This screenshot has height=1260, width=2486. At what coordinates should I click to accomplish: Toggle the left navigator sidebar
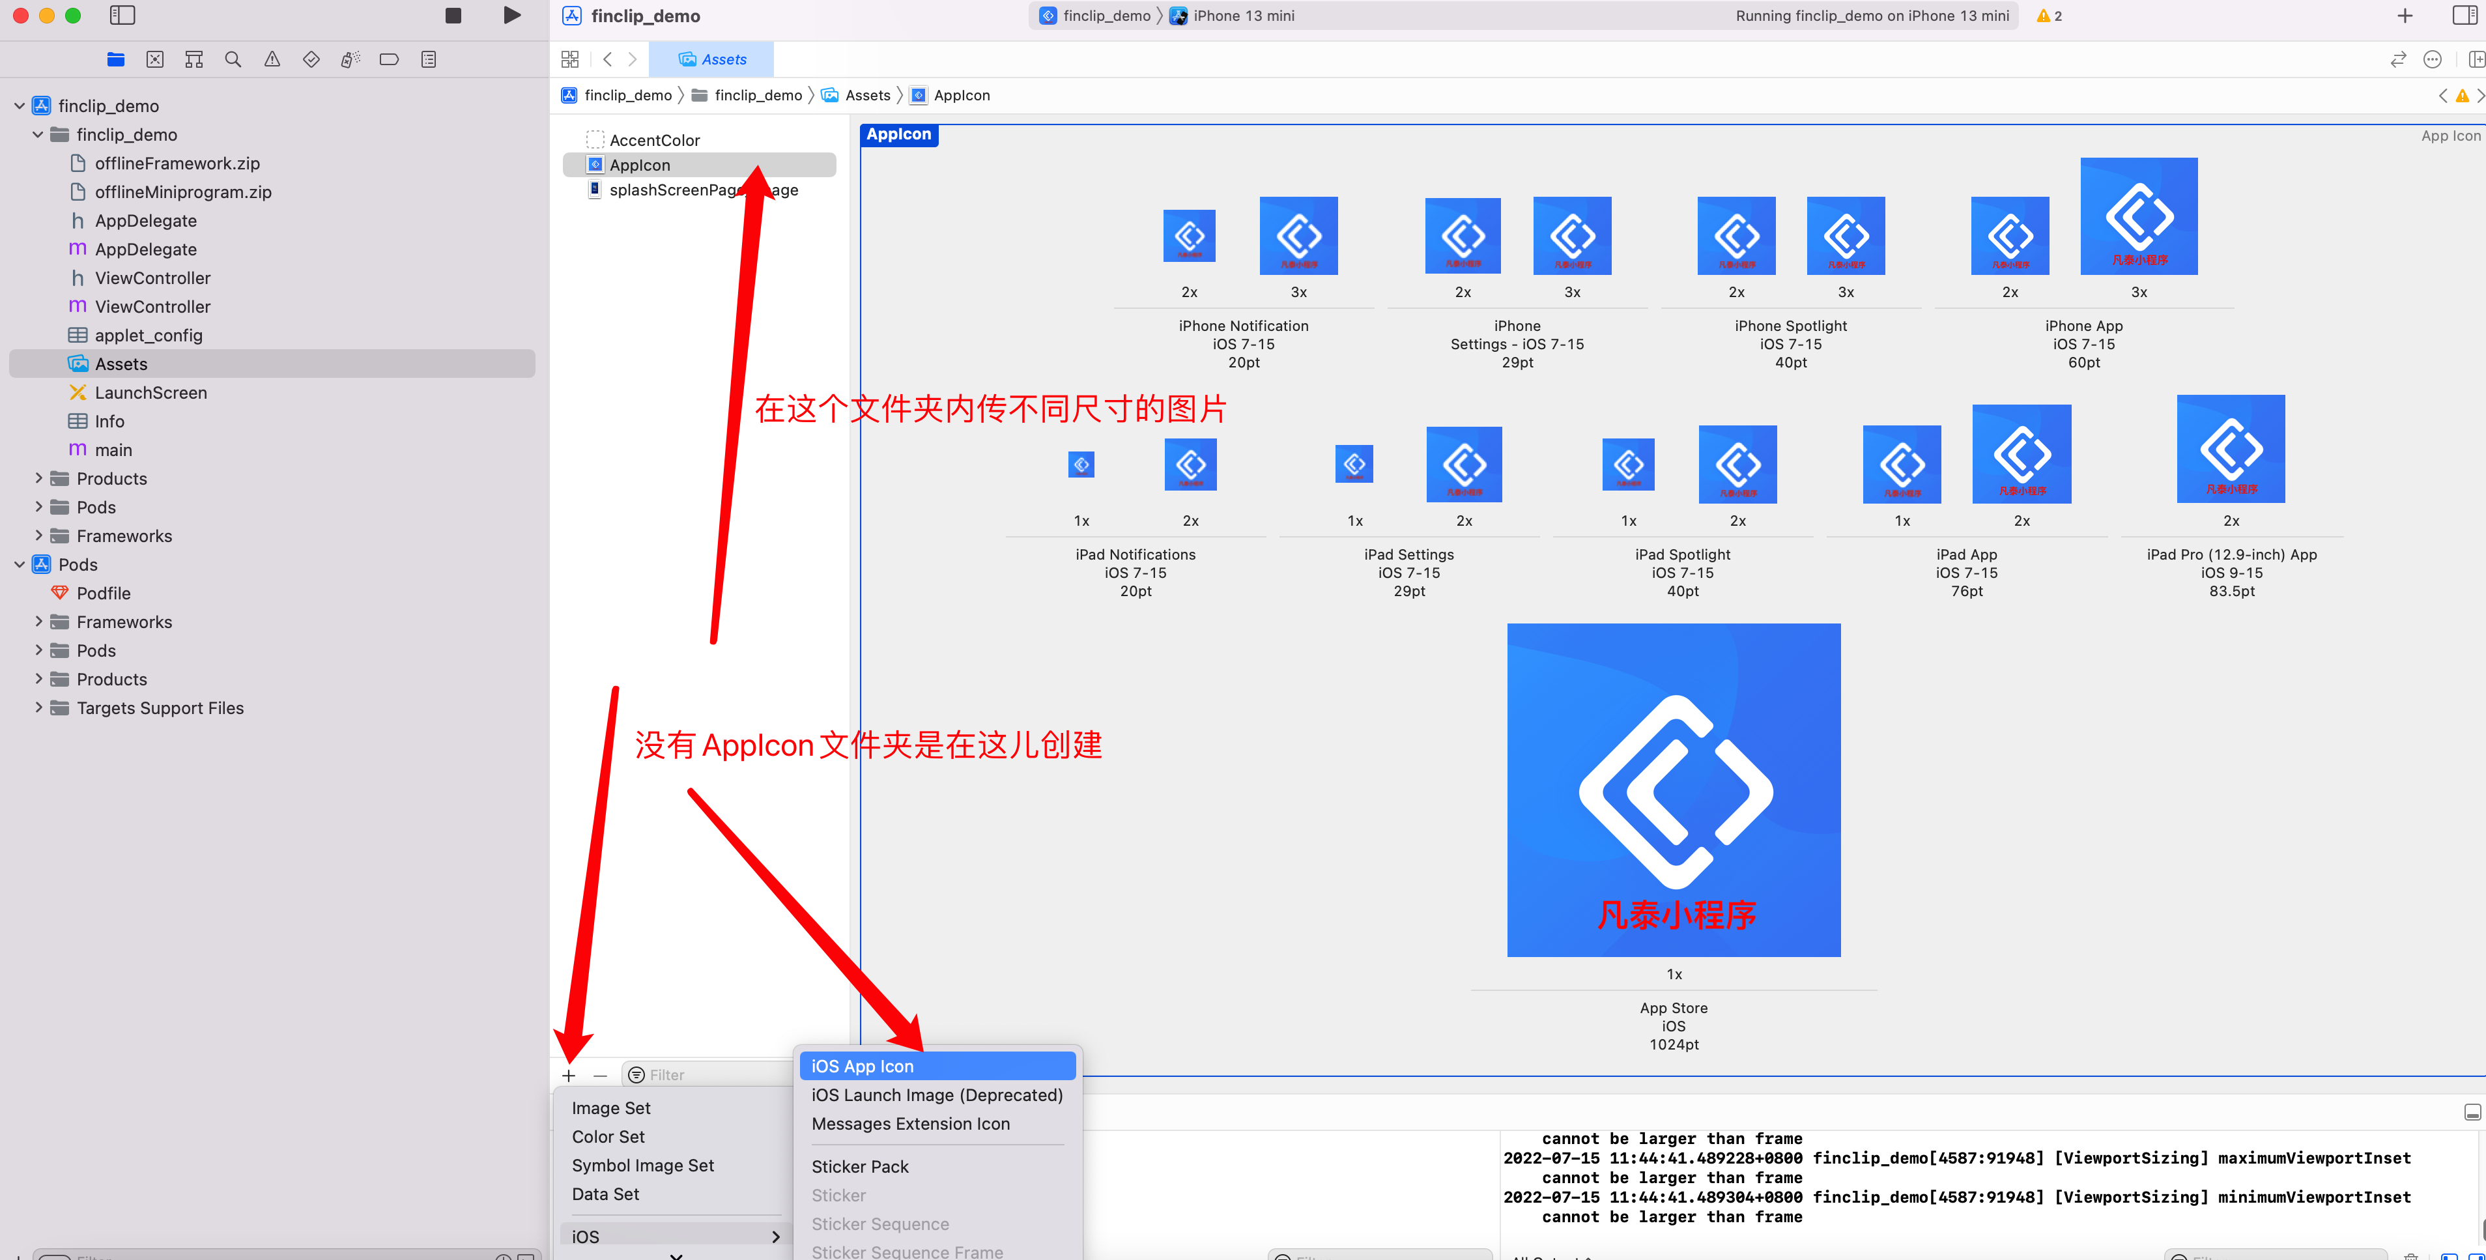click(x=122, y=16)
